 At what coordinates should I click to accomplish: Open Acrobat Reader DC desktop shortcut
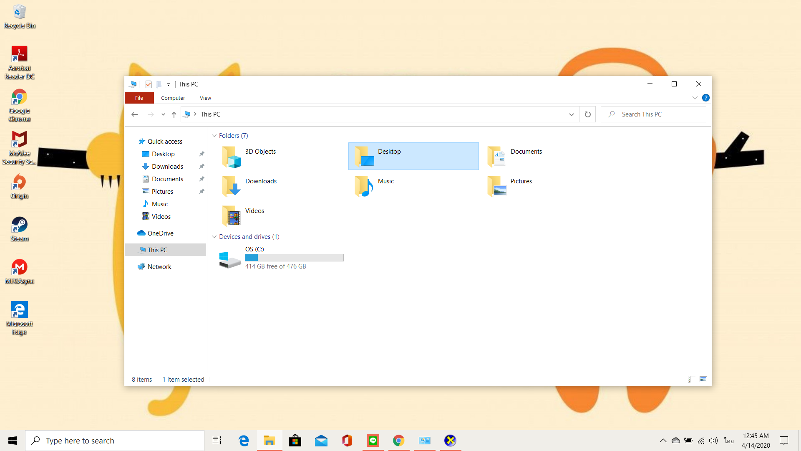point(20,63)
